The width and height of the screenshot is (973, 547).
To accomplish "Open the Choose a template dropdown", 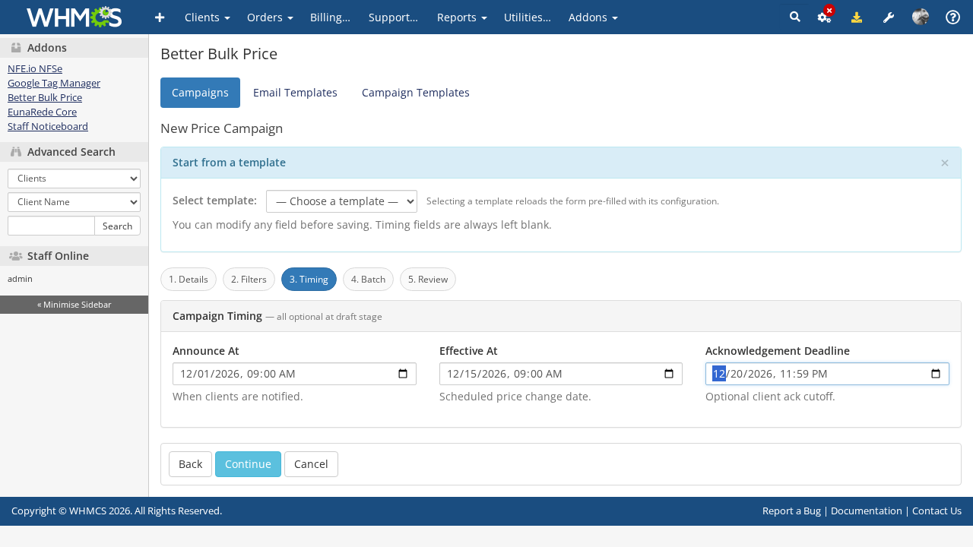I will tap(341, 201).
